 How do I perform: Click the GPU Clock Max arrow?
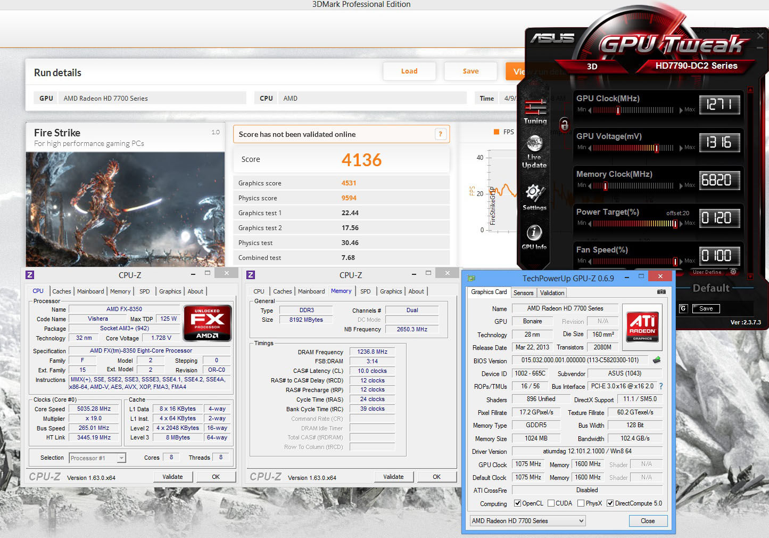tap(681, 110)
